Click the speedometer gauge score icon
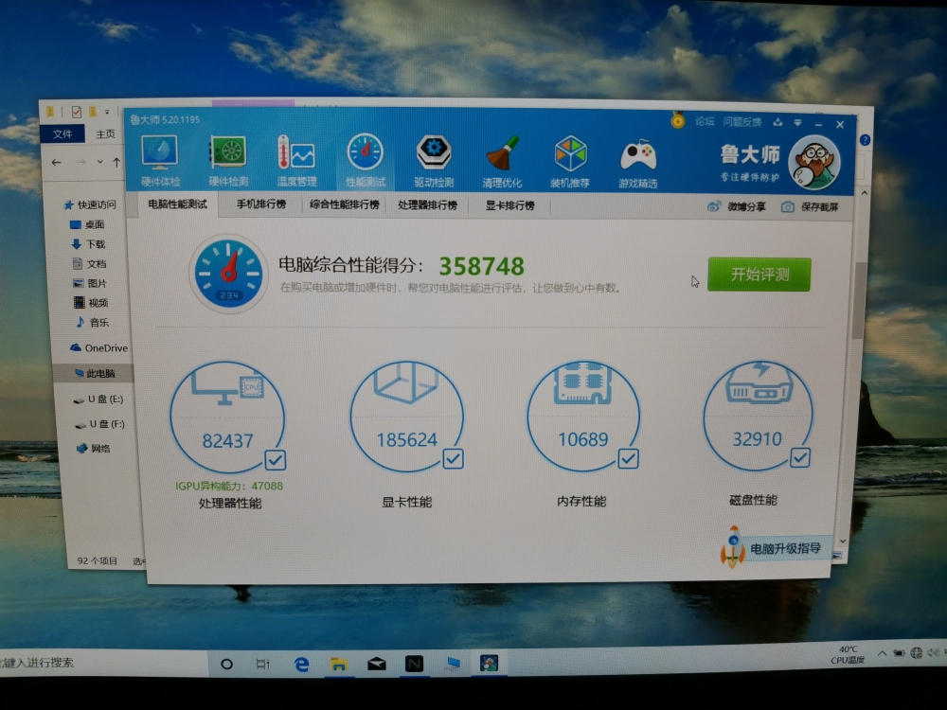The width and height of the screenshot is (947, 710). pos(228,274)
